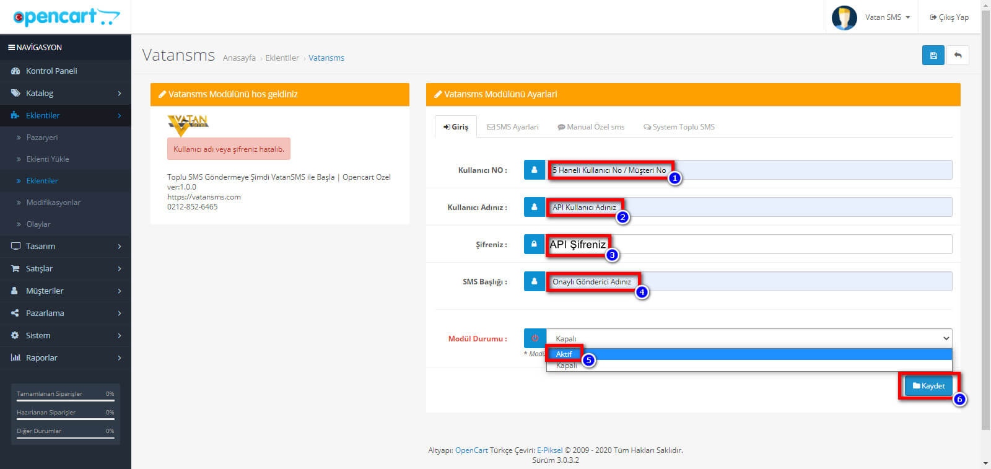Open Kontrol Paneli in sidebar
Image resolution: width=991 pixels, height=469 pixels.
[66, 71]
